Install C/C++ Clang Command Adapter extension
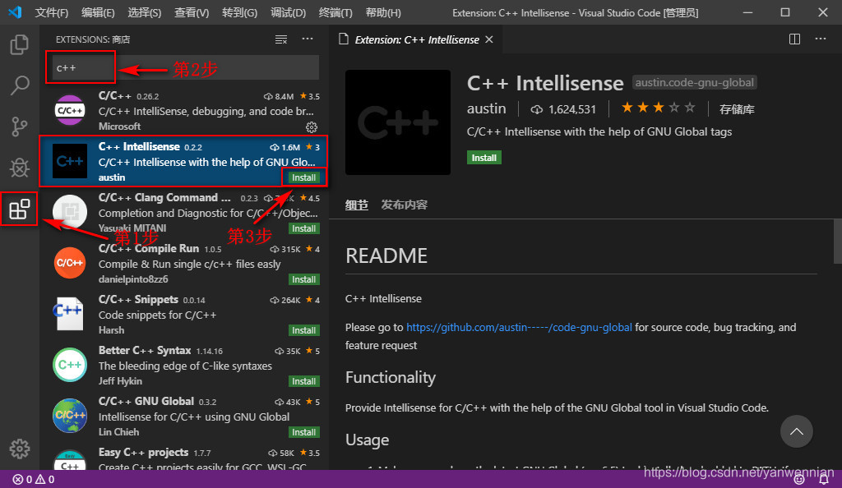 pyautogui.click(x=304, y=228)
